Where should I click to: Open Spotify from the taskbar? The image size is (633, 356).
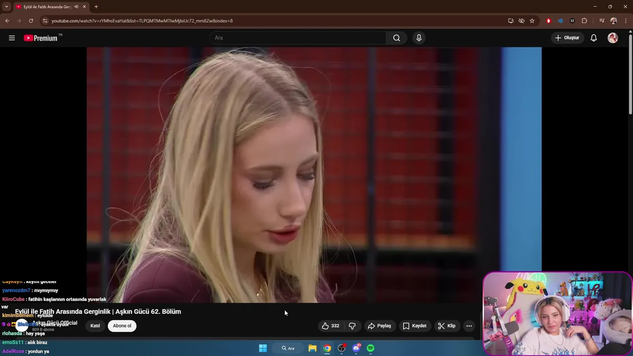click(x=370, y=348)
